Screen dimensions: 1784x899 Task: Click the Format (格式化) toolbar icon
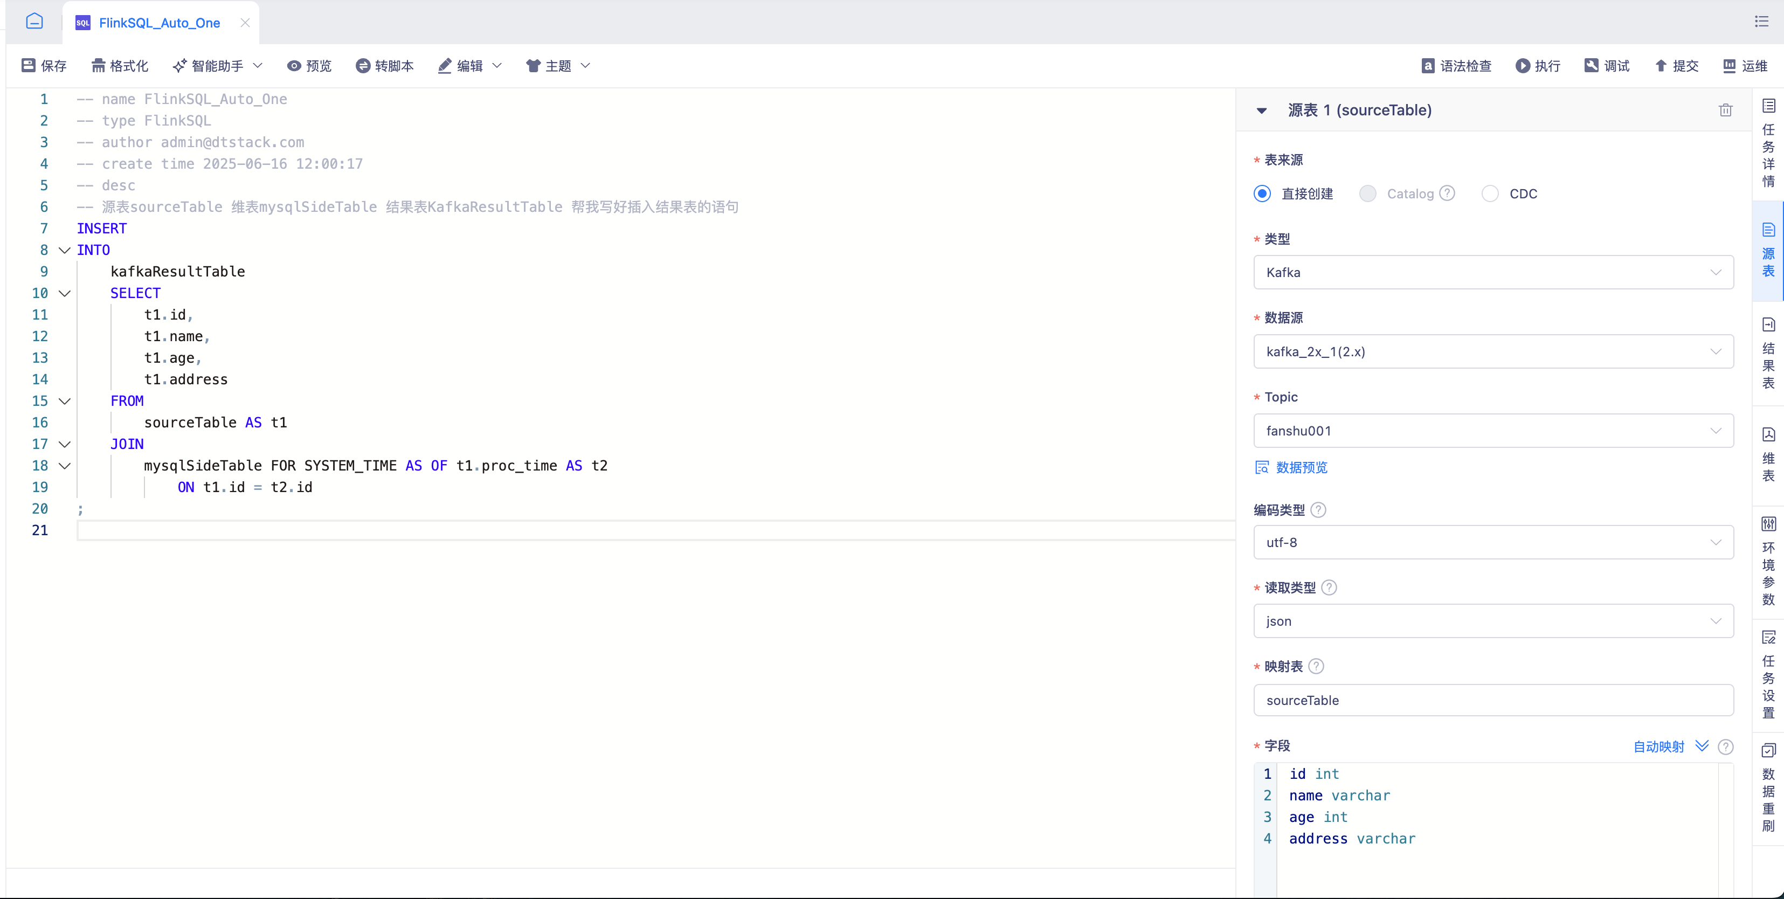[98, 65]
